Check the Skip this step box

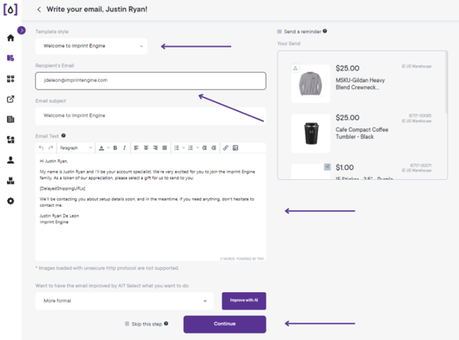point(127,323)
